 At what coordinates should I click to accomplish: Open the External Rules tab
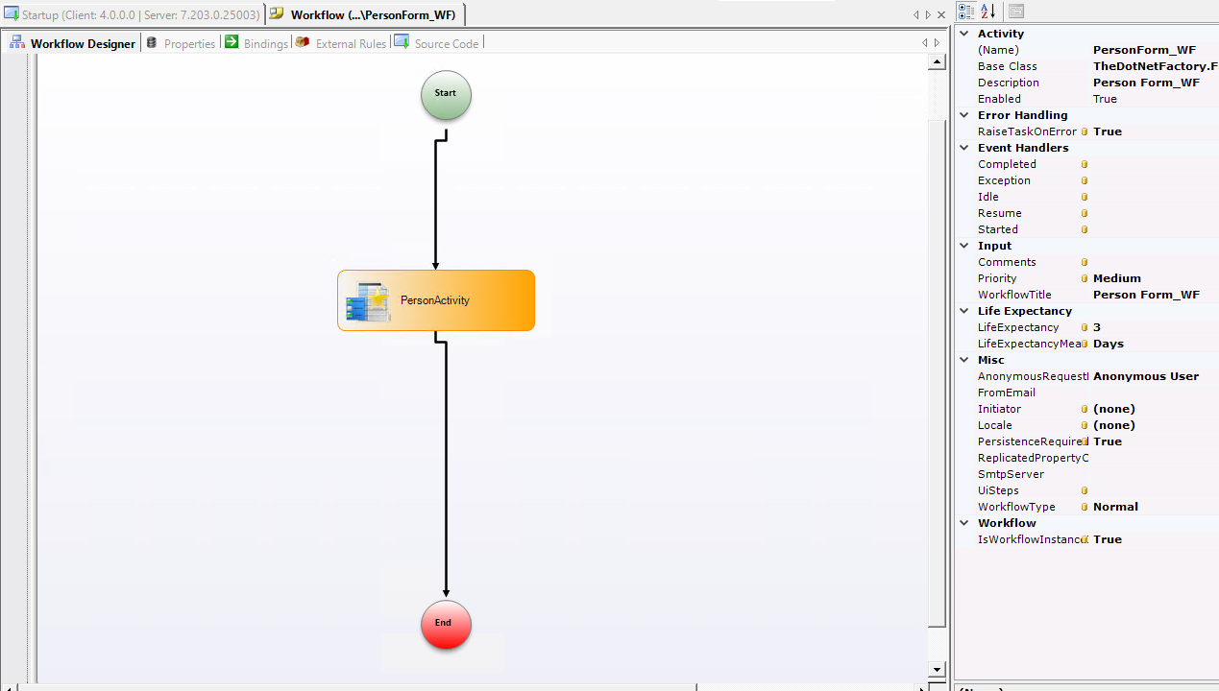(341, 43)
